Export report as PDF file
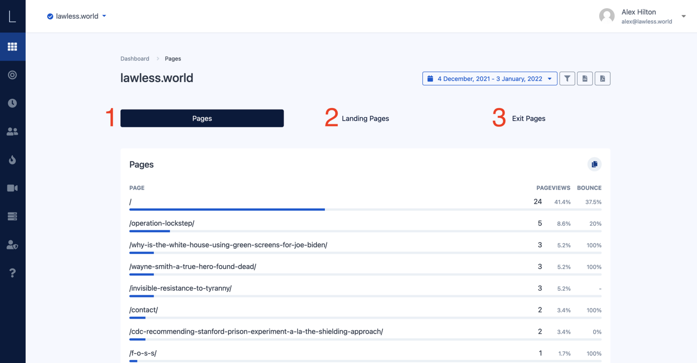Image resolution: width=697 pixels, height=363 pixels. [602, 78]
